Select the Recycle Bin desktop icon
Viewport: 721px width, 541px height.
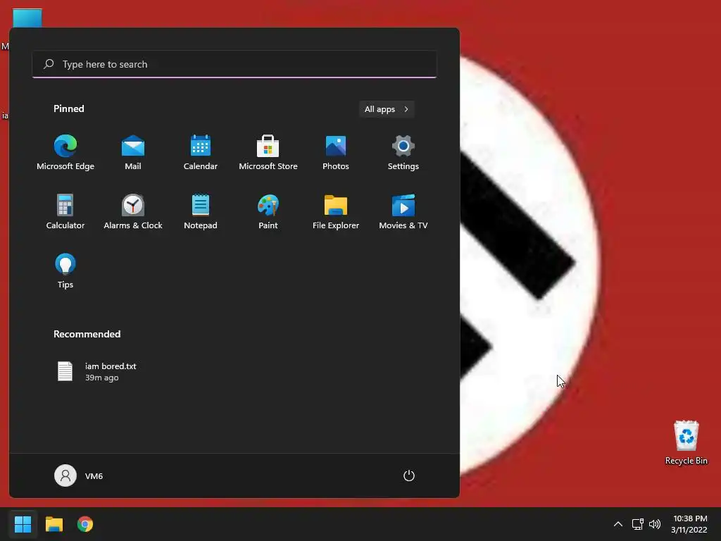coord(686,442)
